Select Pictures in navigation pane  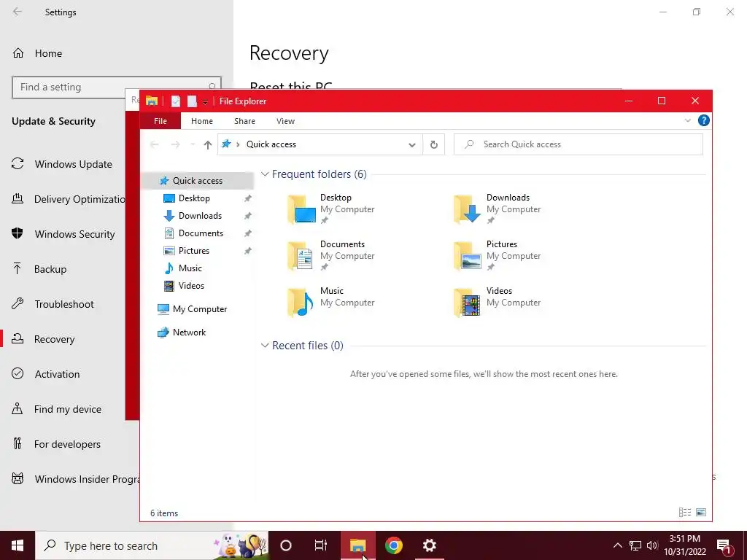194,251
